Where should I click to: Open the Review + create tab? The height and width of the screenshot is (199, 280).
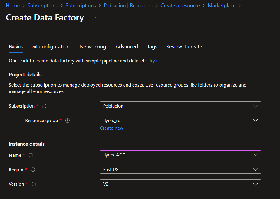pyautogui.click(x=184, y=47)
